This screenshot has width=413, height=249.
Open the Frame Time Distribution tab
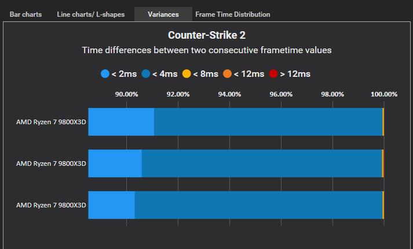pyautogui.click(x=232, y=14)
